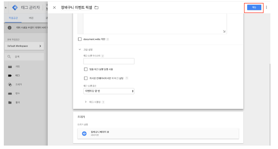This screenshot has height=149, width=278.
Task: Switch to the 작업공간 tab
Action: tap(13, 18)
